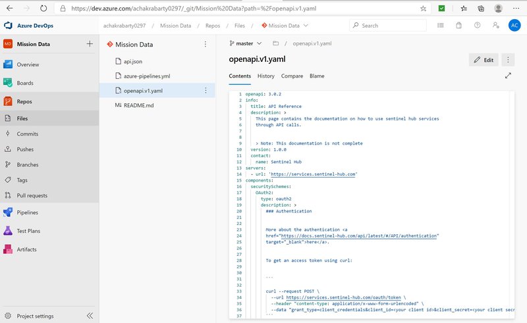Screen dimensions: 527x323
Task: Click achakrabarty0297 breadcrumb link
Action: 125,26
